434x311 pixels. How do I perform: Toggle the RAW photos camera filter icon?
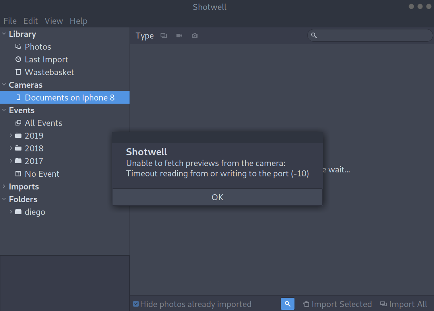point(195,35)
